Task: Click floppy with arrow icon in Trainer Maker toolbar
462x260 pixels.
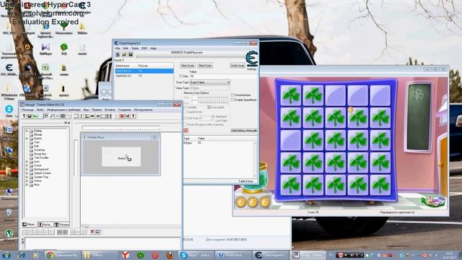Action: pyautogui.click(x=128, y=116)
